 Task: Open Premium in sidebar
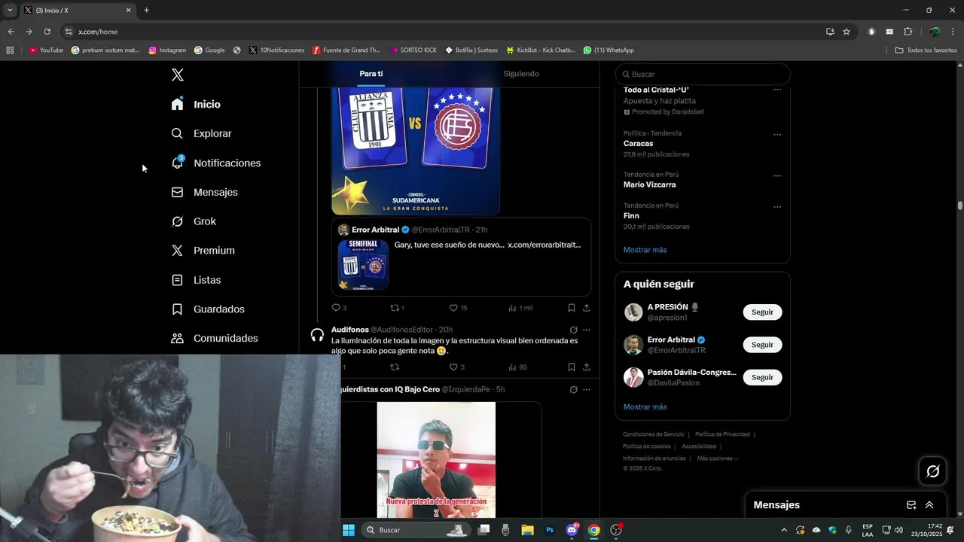click(203, 251)
